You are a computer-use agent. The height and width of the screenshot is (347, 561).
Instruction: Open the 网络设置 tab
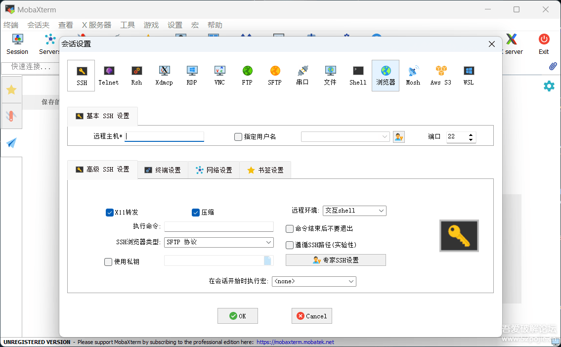coord(214,170)
